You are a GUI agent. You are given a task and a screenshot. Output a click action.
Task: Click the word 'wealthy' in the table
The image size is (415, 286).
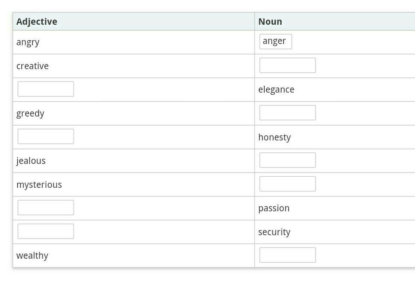coord(32,256)
